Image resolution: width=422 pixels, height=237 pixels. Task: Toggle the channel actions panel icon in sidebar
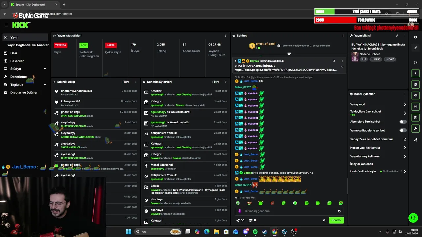click(416, 118)
